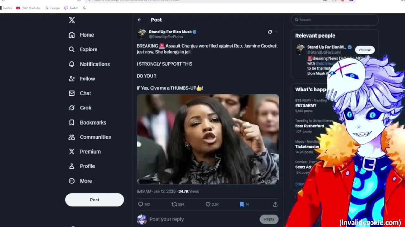Click the X logo icon

click(72, 20)
